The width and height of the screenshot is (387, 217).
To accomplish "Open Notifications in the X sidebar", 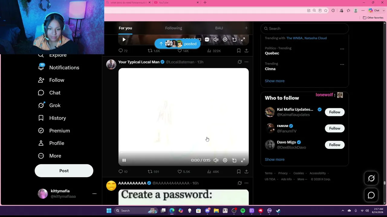I will click(59, 68).
